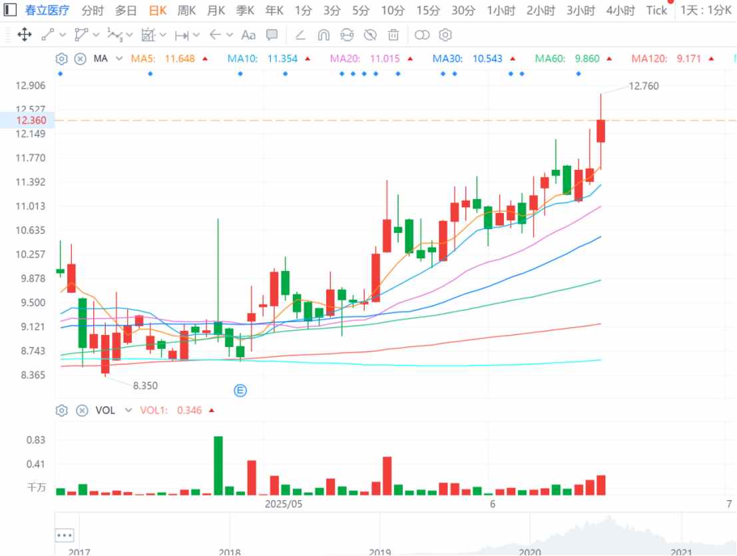Open the toolbar settings gear
Image resolution: width=737 pixels, height=556 pixels.
[445, 35]
